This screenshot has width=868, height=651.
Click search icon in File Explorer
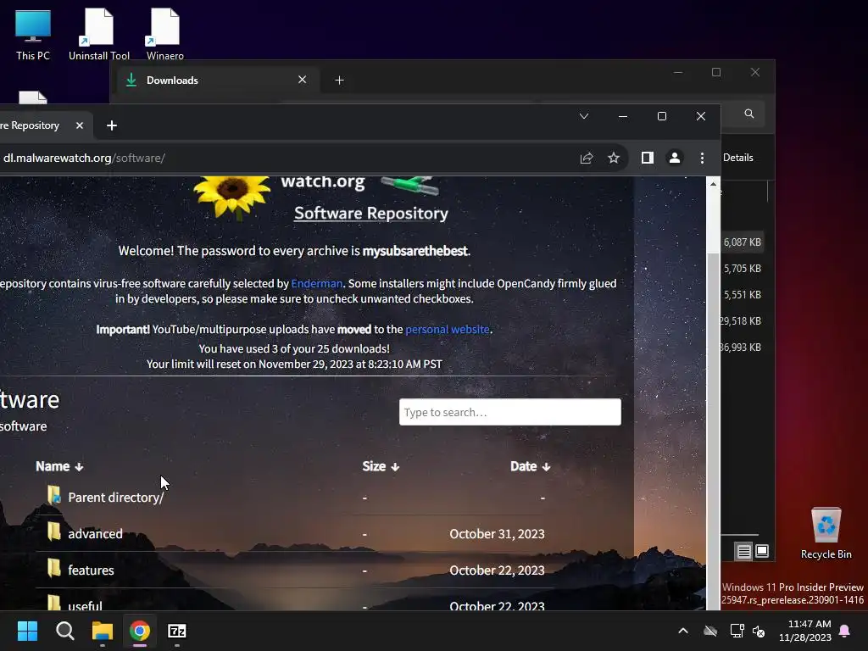coord(749,114)
